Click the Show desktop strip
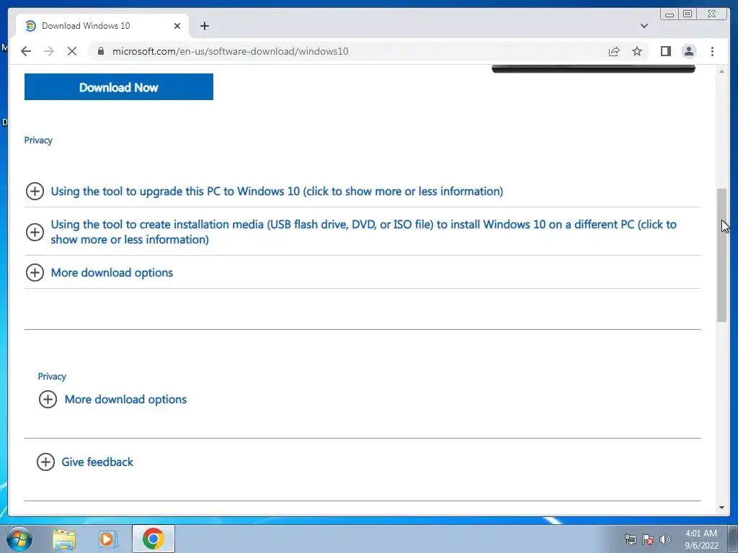The width and height of the screenshot is (738, 553). click(x=733, y=539)
